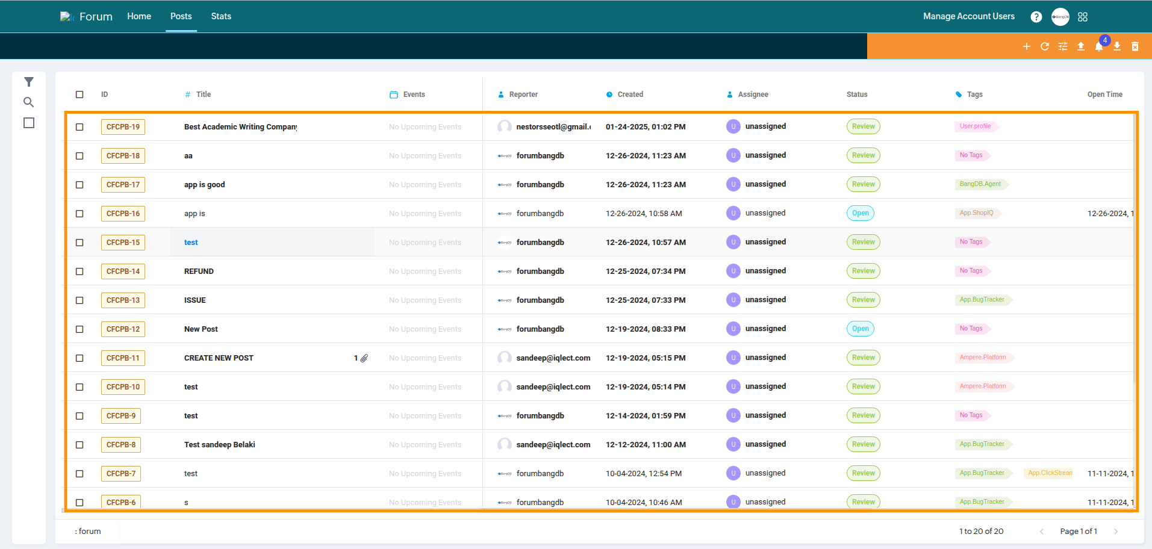Image resolution: width=1152 pixels, height=549 pixels.
Task: Open the BangDB account avatar
Action: point(1060,17)
